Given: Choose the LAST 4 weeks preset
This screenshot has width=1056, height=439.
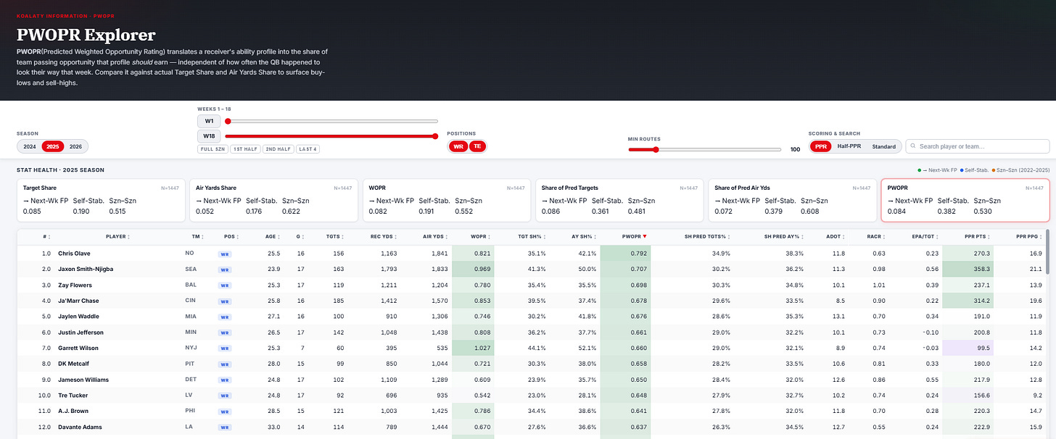Looking at the screenshot, I should click(308, 149).
